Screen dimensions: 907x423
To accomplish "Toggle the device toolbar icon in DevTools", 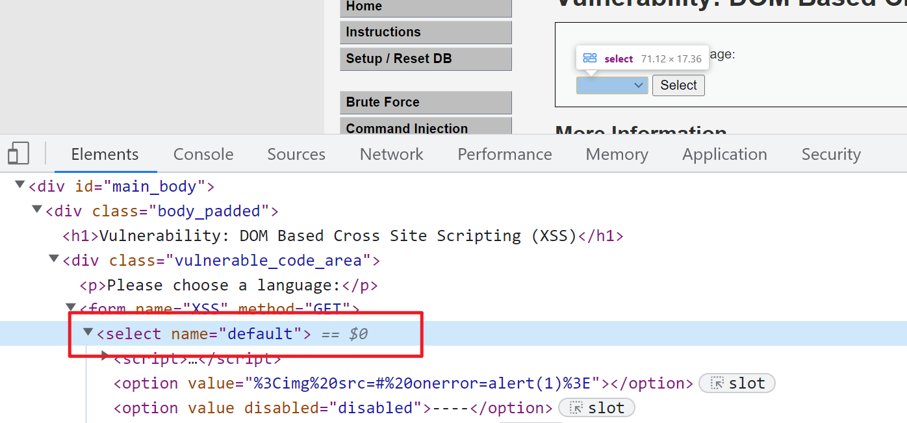I will click(18, 153).
